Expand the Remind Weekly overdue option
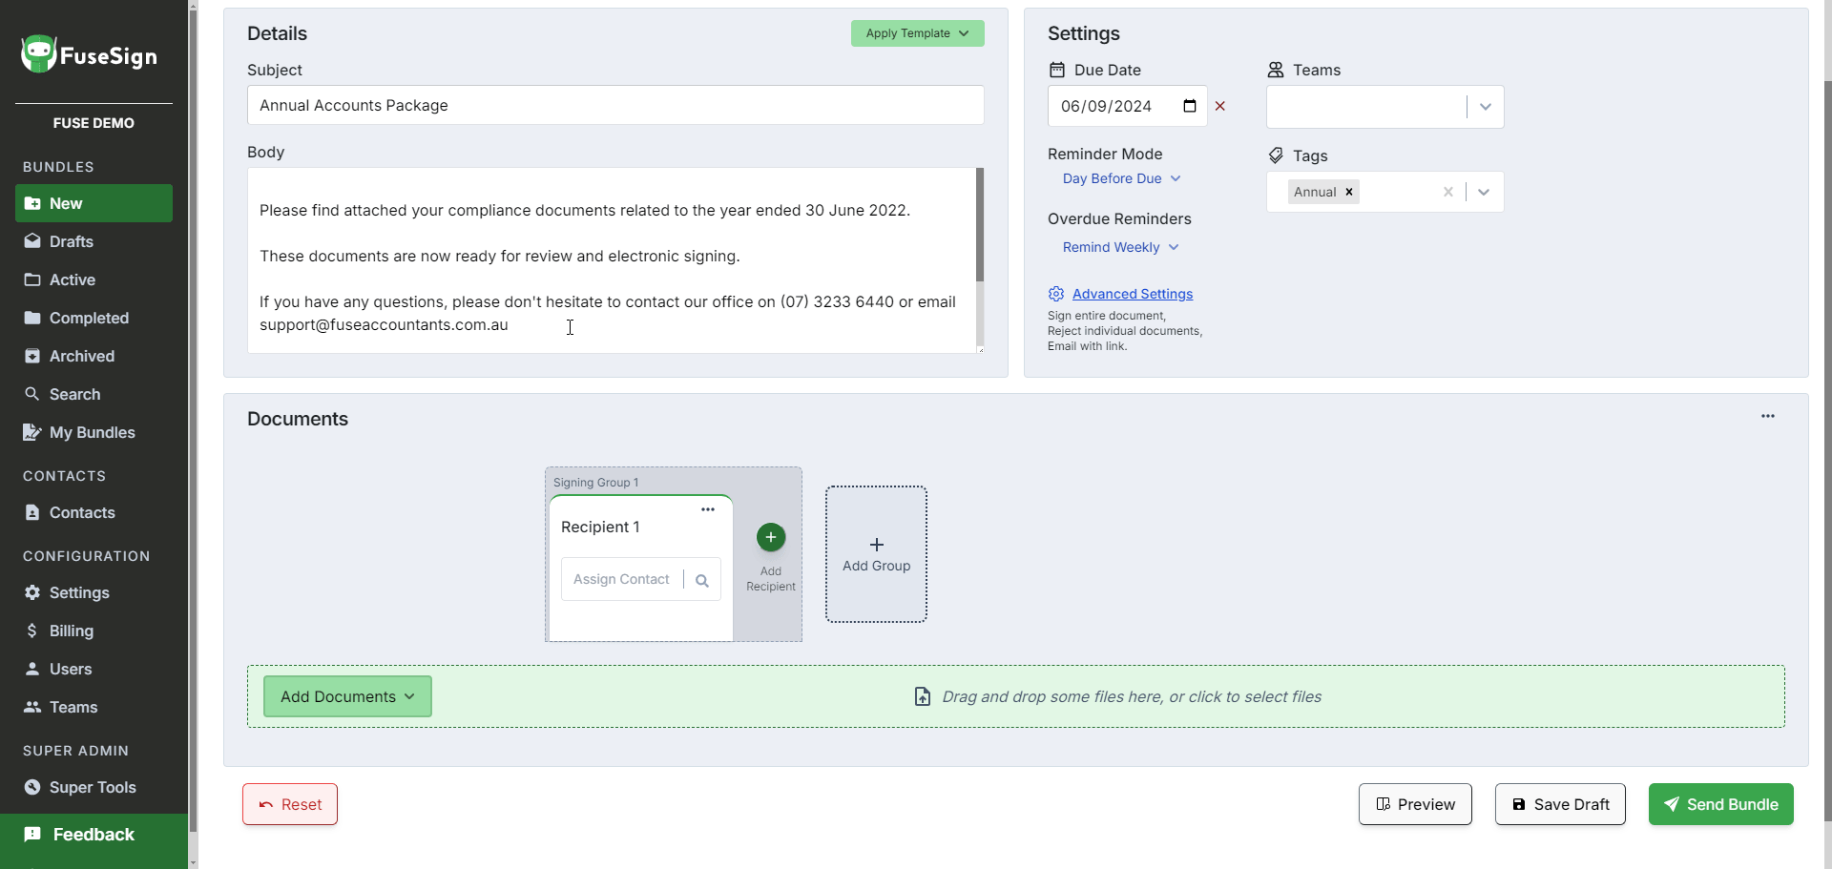 1120,247
